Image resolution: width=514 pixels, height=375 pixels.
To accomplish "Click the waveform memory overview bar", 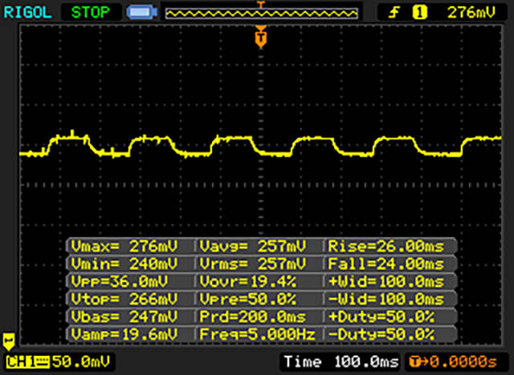I will (x=261, y=14).
